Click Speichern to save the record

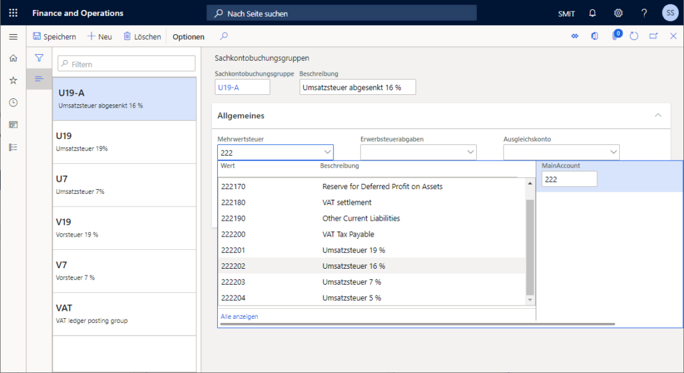click(55, 37)
